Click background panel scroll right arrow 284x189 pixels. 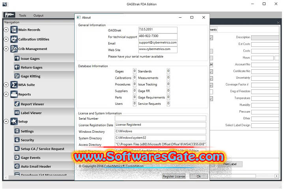pos(277,176)
